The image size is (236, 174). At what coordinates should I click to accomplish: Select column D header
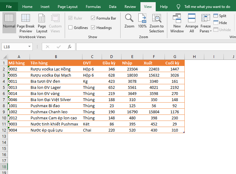click(111, 56)
